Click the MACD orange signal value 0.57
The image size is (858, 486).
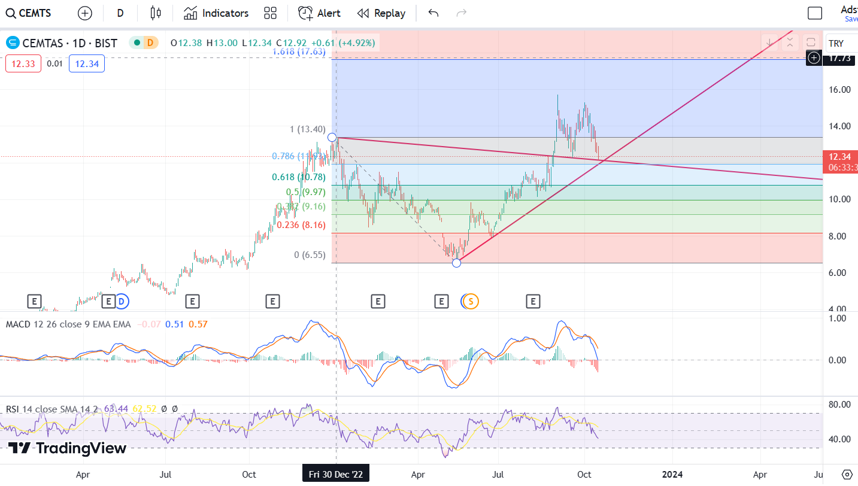pos(198,324)
